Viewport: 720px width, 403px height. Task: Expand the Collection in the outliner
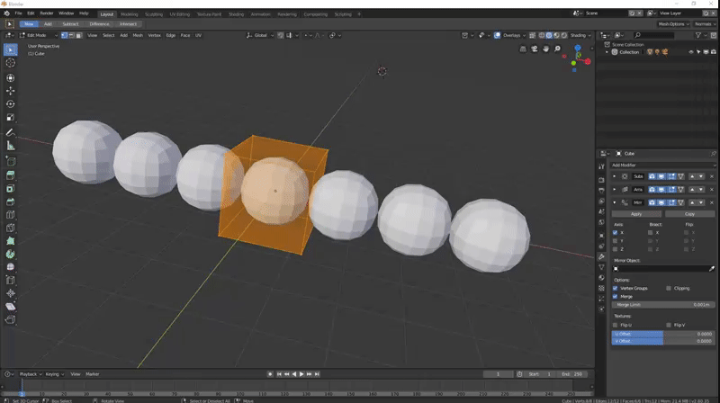607,52
